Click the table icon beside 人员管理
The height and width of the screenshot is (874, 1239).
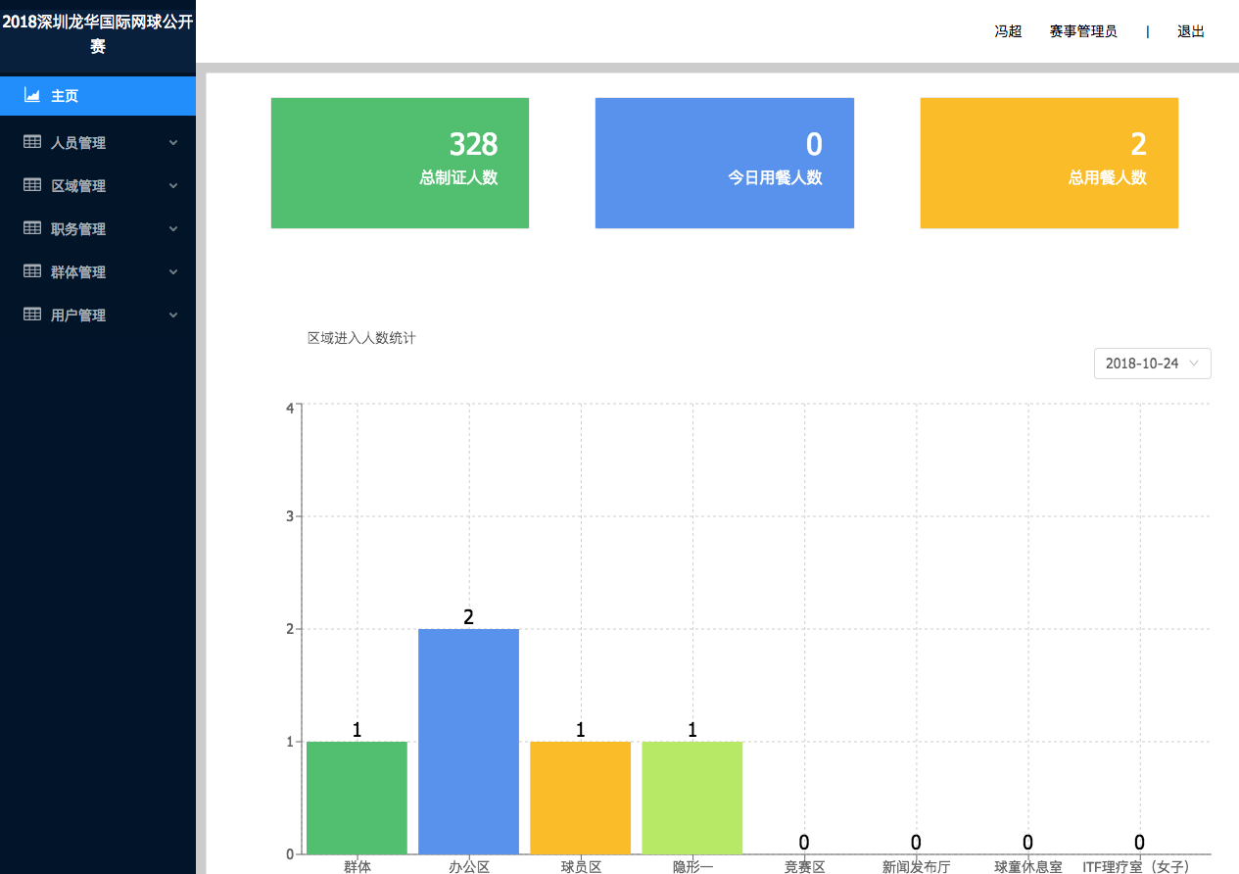(x=32, y=142)
